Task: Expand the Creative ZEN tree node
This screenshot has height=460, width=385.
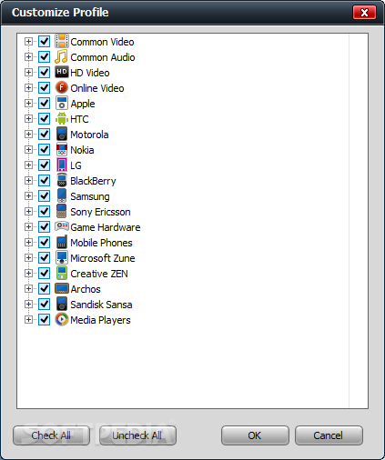Action: (x=28, y=273)
